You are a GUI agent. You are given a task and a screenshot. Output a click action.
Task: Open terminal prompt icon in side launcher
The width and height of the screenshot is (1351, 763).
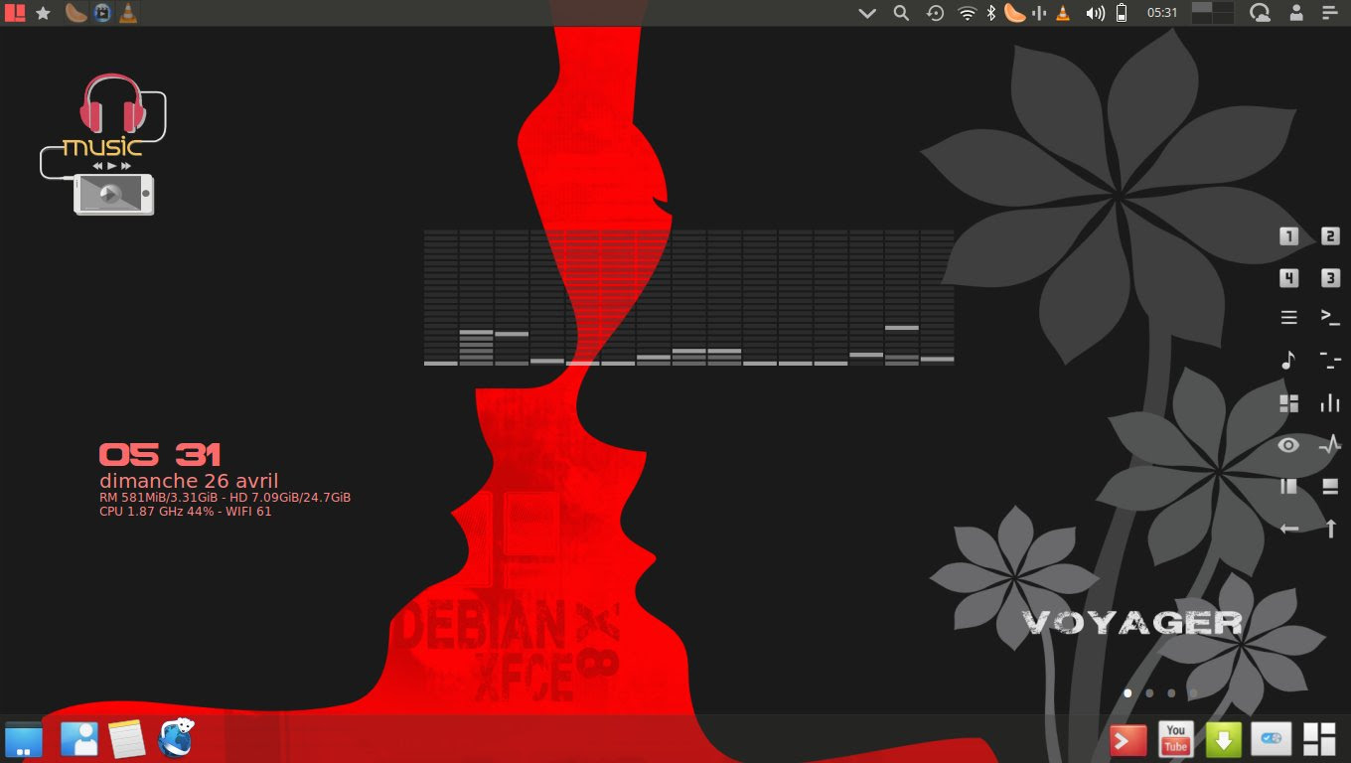(x=1330, y=318)
